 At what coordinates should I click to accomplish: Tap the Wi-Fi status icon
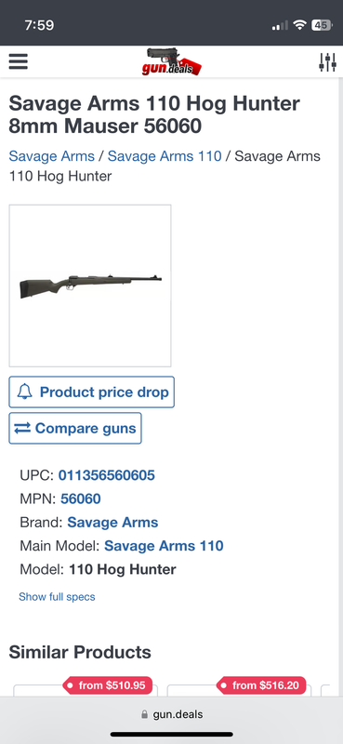[299, 25]
